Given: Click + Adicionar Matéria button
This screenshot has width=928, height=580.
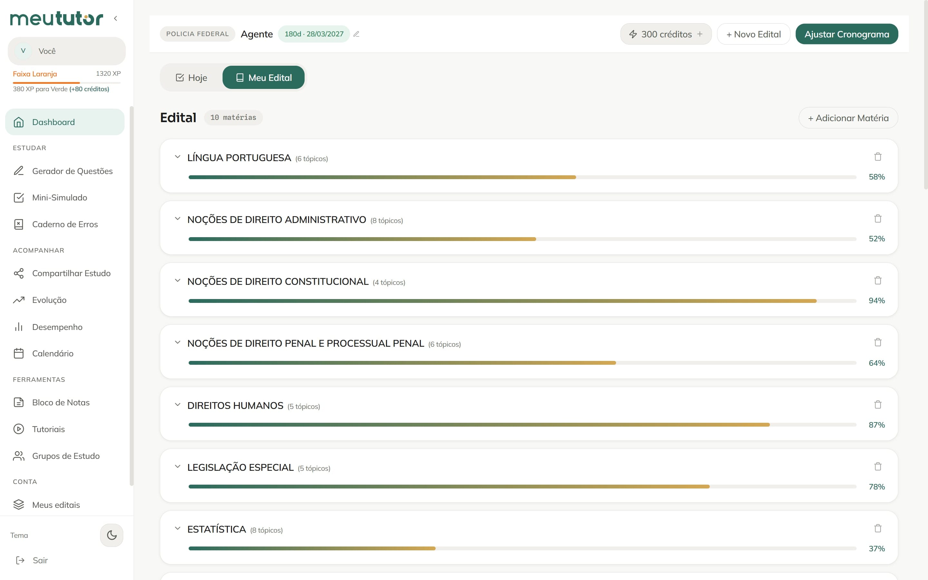Looking at the screenshot, I should (848, 118).
